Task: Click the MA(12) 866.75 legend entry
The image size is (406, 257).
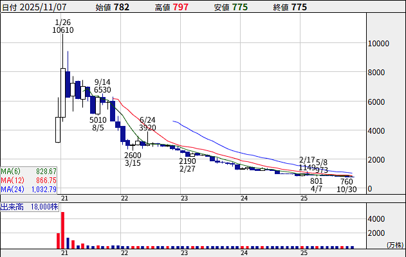Action: tap(28, 180)
